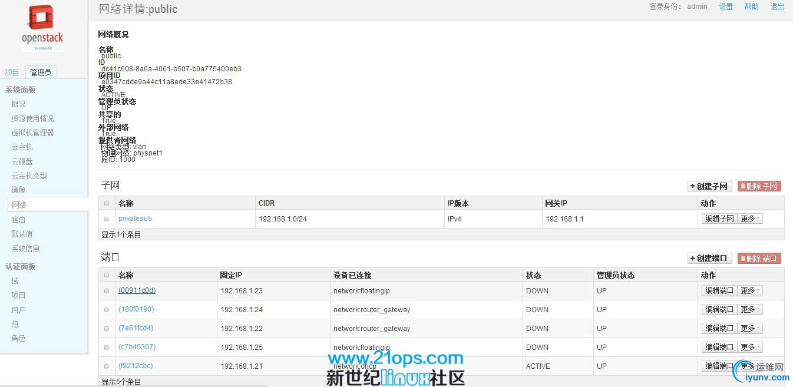The height and width of the screenshot is (387, 793).
Task: Click 编辑端口 for port (00911c0d)
Action: [x=719, y=290]
